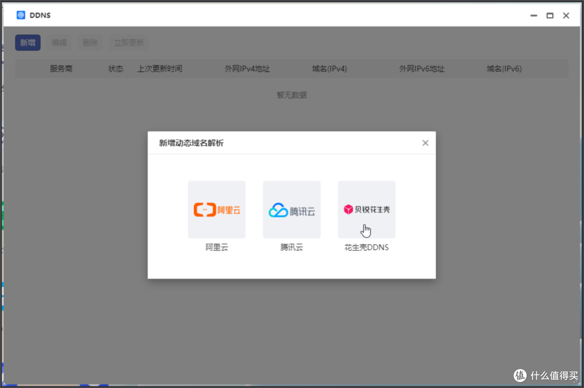Click the DDNS app logo in title bar
The width and height of the screenshot is (584, 388).
(19, 15)
